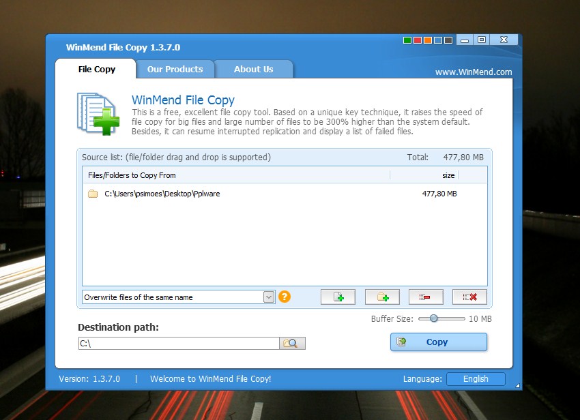Click the clear all list icon button

click(469, 297)
